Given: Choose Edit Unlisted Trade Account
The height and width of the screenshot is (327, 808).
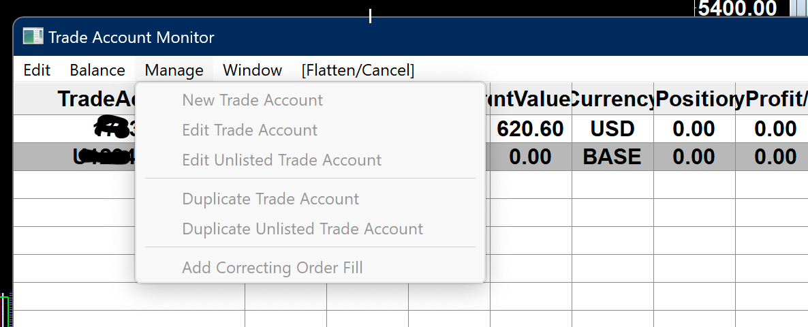Looking at the screenshot, I should click(x=281, y=160).
